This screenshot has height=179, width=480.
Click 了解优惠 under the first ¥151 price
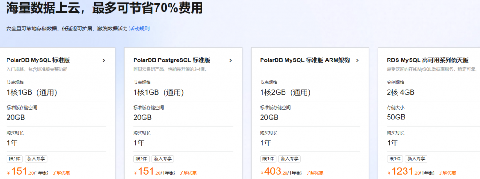(61, 173)
